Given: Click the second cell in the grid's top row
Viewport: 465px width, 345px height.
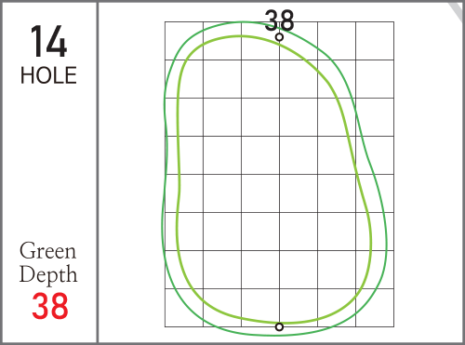Looking at the screenshot, I should [x=222, y=41].
